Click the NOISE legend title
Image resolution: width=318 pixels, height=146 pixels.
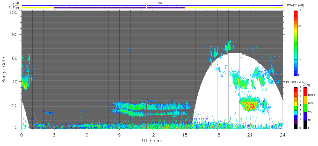pos(306,85)
